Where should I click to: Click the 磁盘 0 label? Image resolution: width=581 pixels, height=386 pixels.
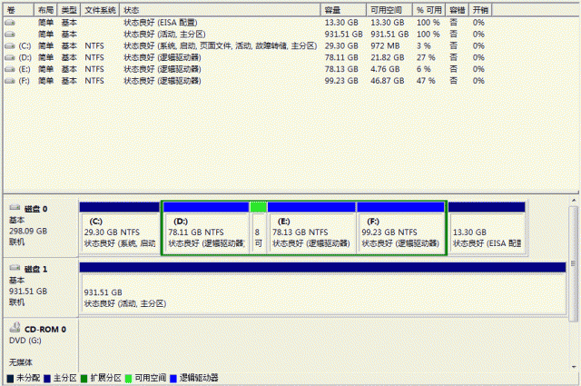pyautogui.click(x=35, y=209)
